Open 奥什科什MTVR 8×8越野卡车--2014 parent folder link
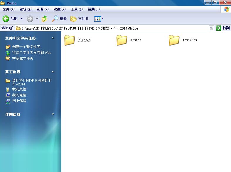The image size is (231, 172). [32, 82]
